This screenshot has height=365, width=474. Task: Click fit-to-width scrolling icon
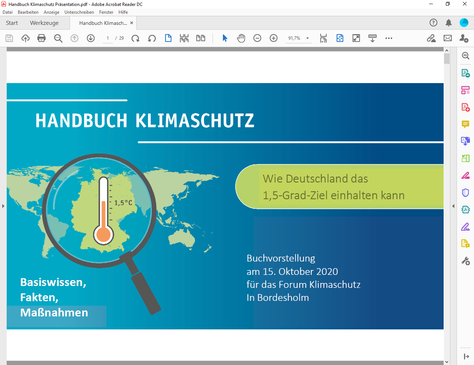[x=323, y=38]
